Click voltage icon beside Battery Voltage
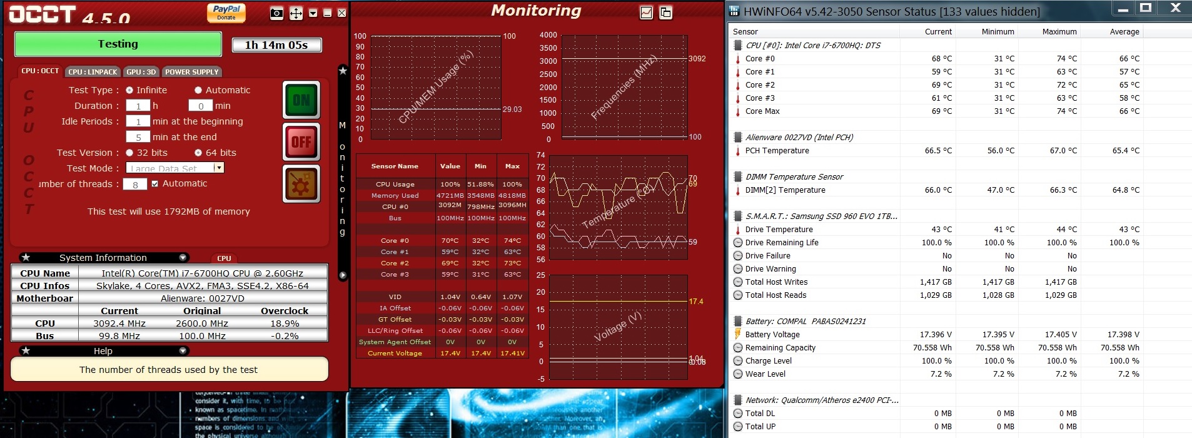The image size is (1192, 438). [738, 335]
